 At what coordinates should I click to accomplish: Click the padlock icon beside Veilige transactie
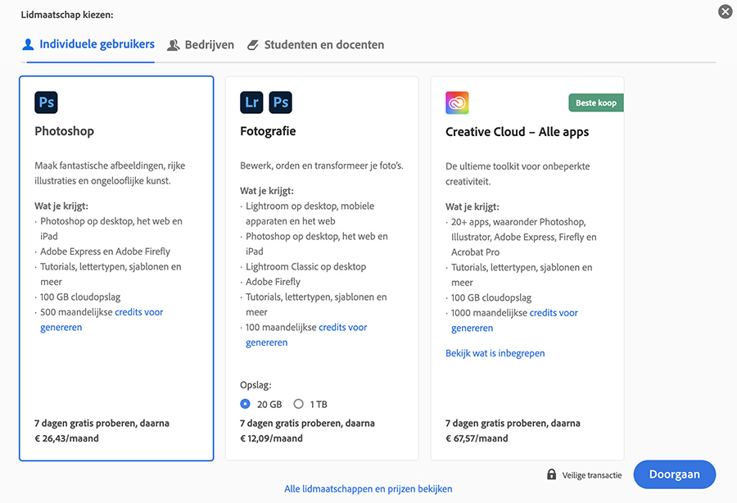tap(551, 474)
